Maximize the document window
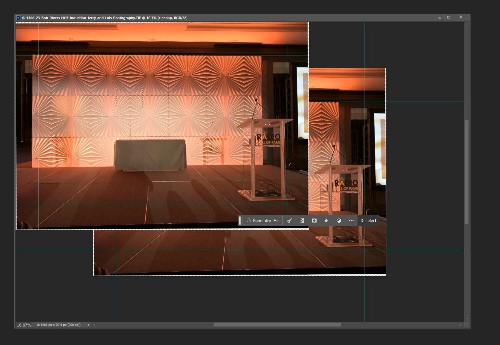This screenshot has width=500, height=345. point(449,18)
